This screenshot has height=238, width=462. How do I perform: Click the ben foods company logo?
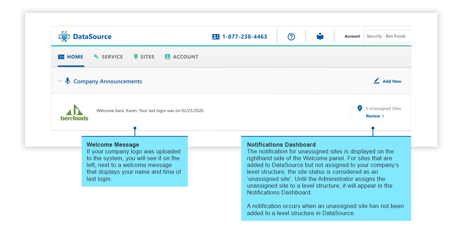(x=74, y=112)
